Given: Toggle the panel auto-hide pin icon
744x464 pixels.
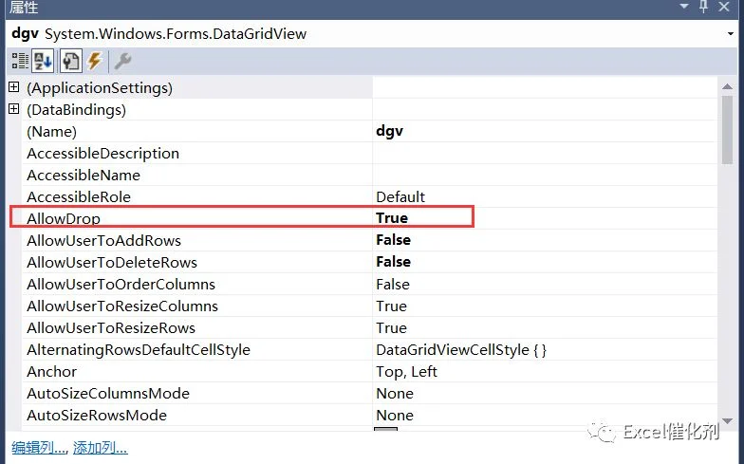Looking at the screenshot, I should 704,7.
